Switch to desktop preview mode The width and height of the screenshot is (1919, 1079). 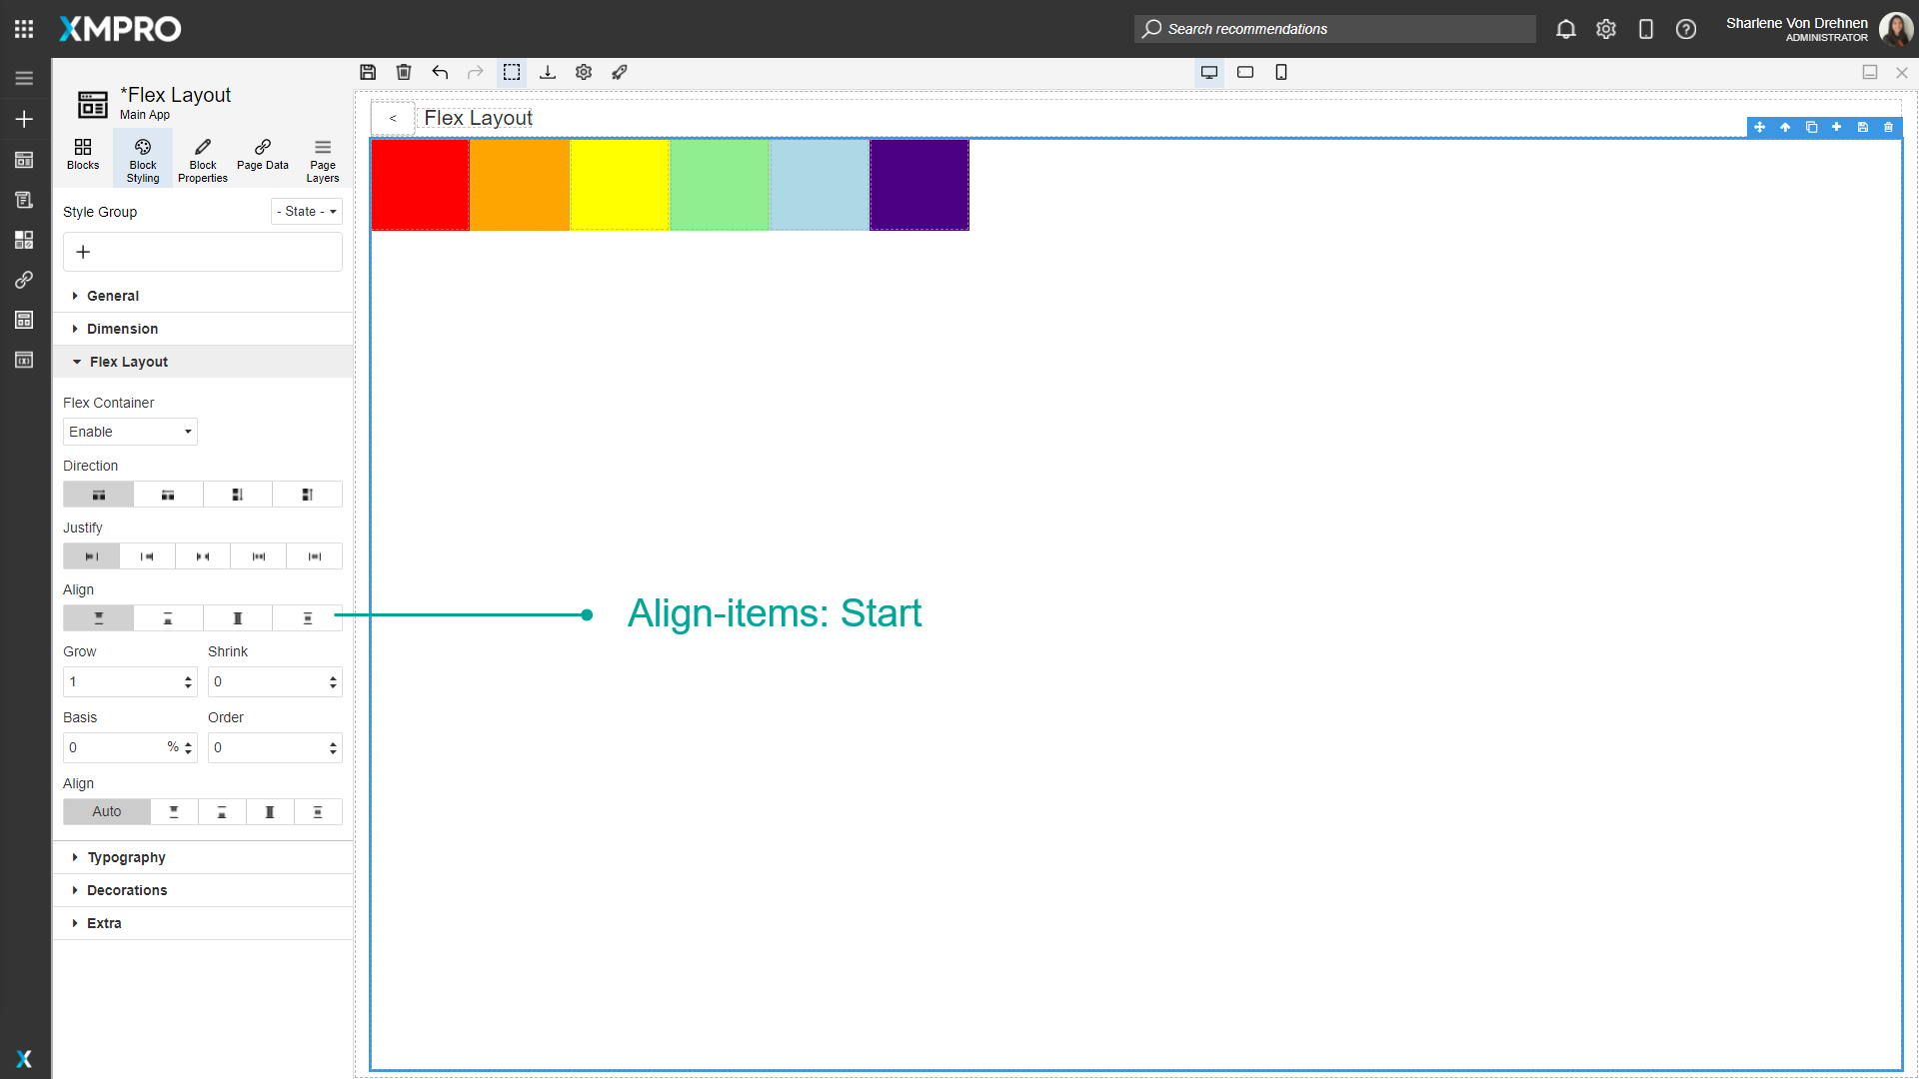point(1209,72)
